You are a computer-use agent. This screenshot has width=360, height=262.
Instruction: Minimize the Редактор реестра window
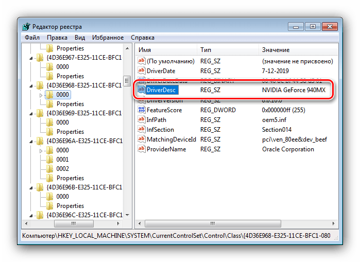click(x=296, y=27)
